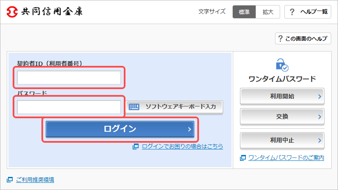The width and height of the screenshot is (338, 190).
Task: Click the chevron on 交換 button
Action: click(320, 117)
